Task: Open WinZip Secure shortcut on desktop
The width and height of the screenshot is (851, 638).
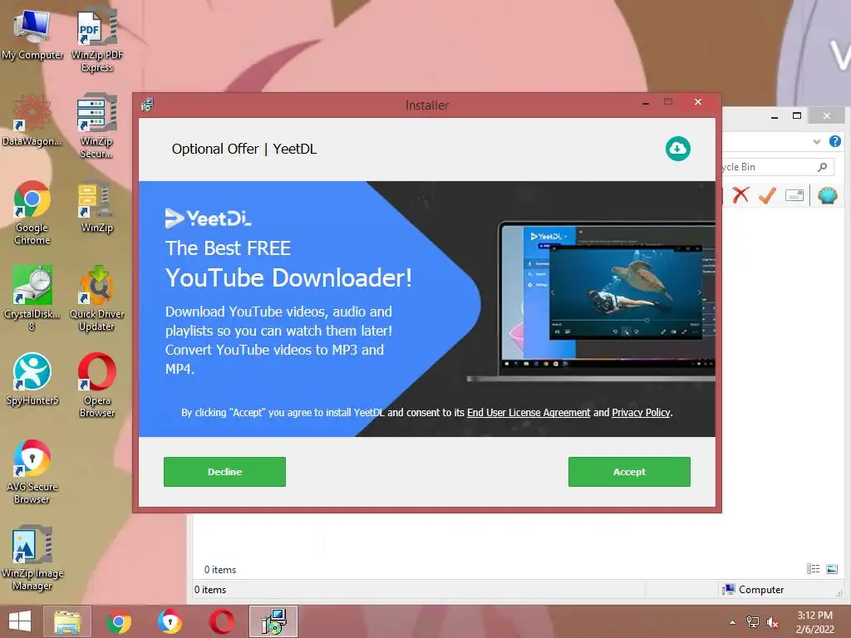Action: click(x=96, y=126)
